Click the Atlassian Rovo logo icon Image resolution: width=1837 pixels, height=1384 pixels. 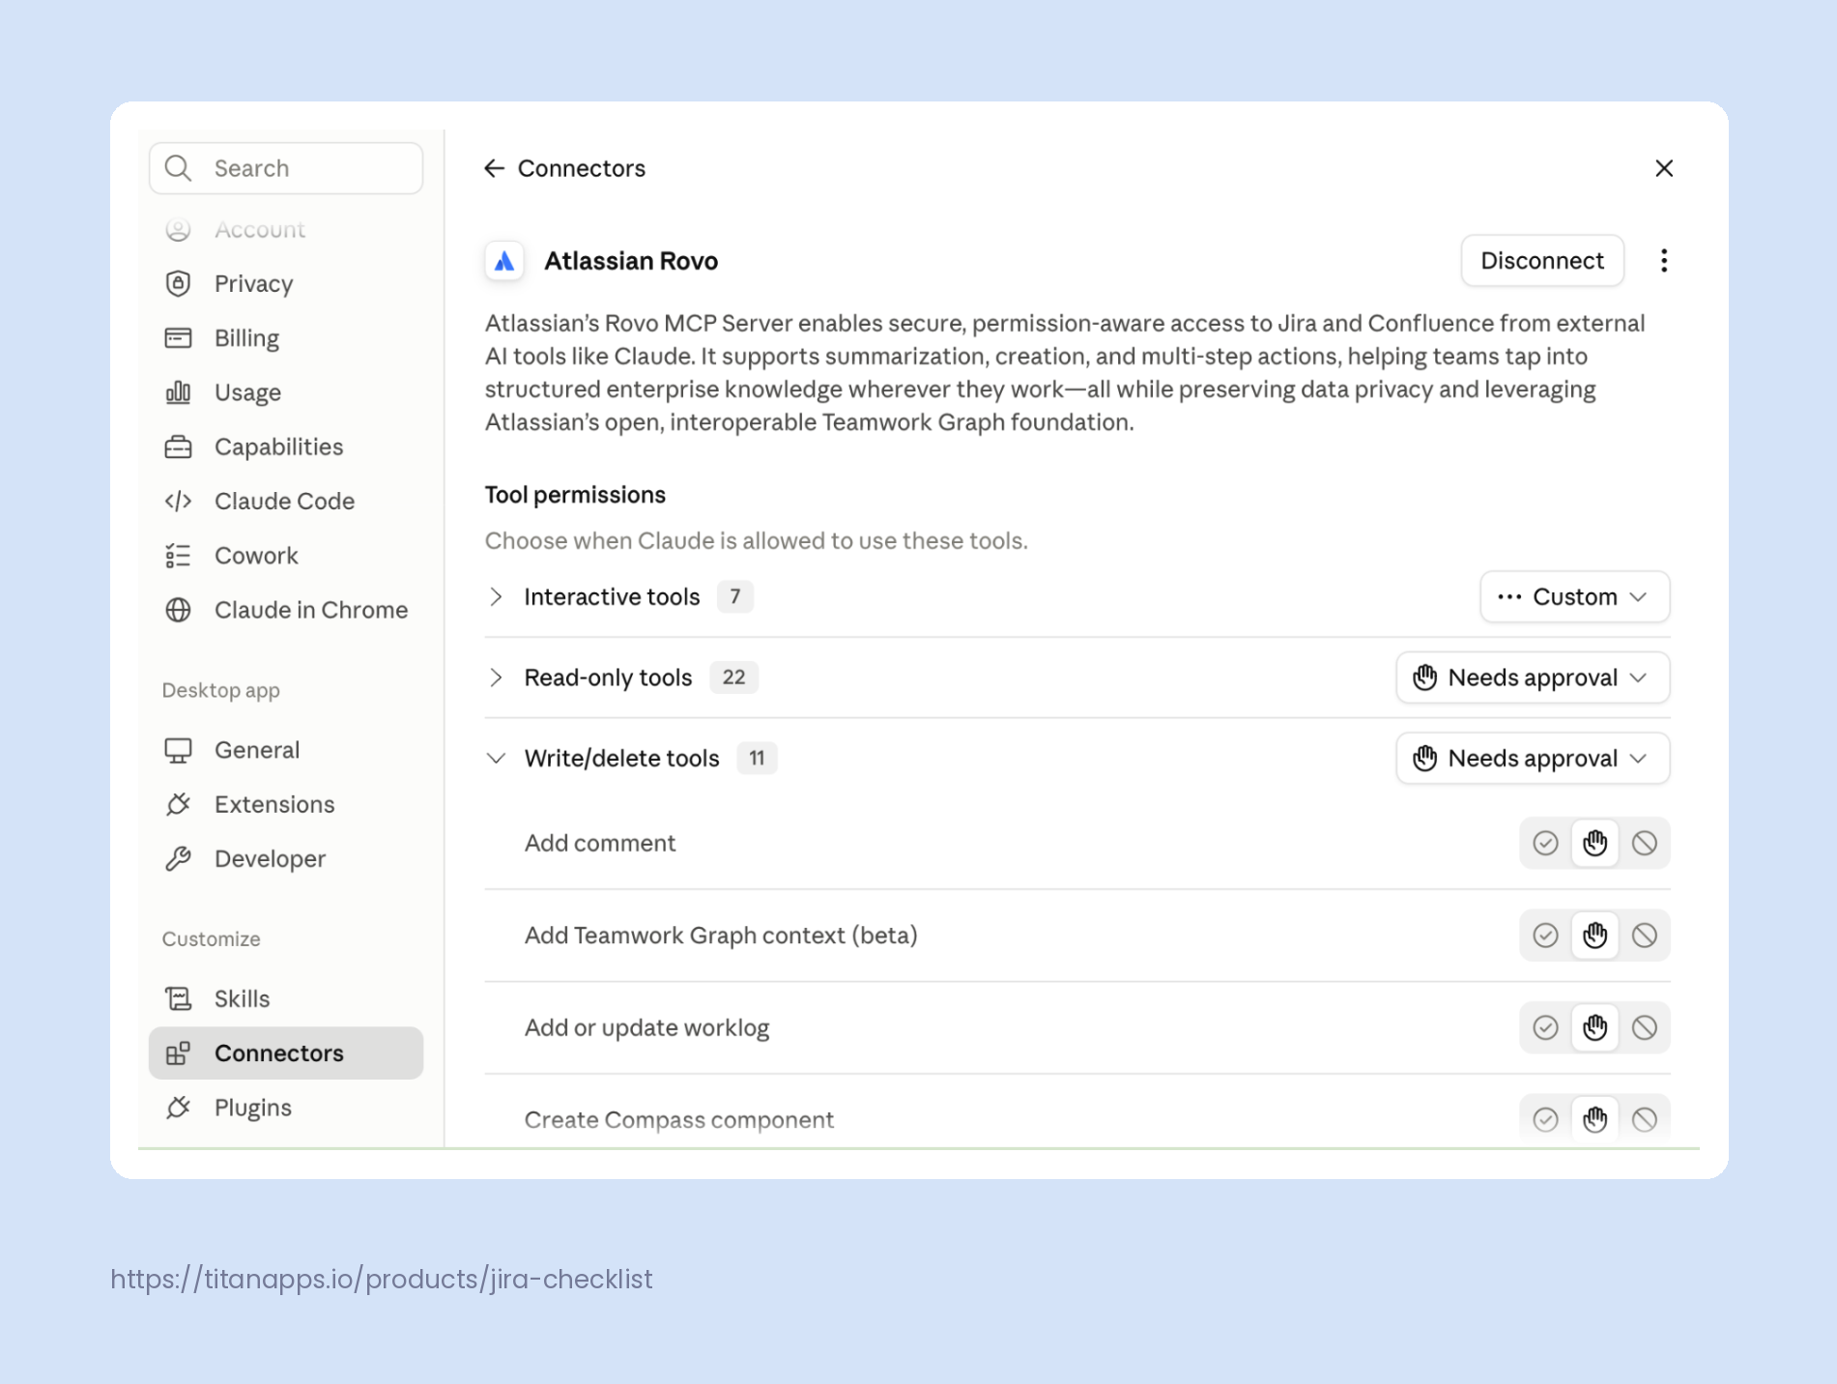(x=504, y=261)
